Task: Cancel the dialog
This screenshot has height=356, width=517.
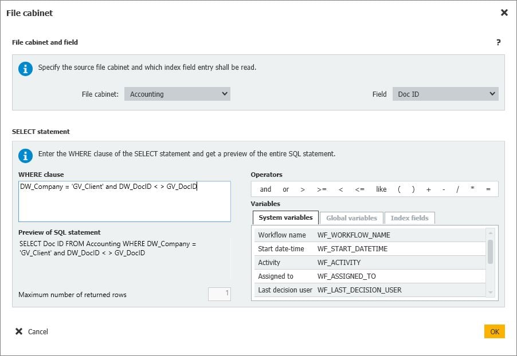Action: [x=32, y=331]
